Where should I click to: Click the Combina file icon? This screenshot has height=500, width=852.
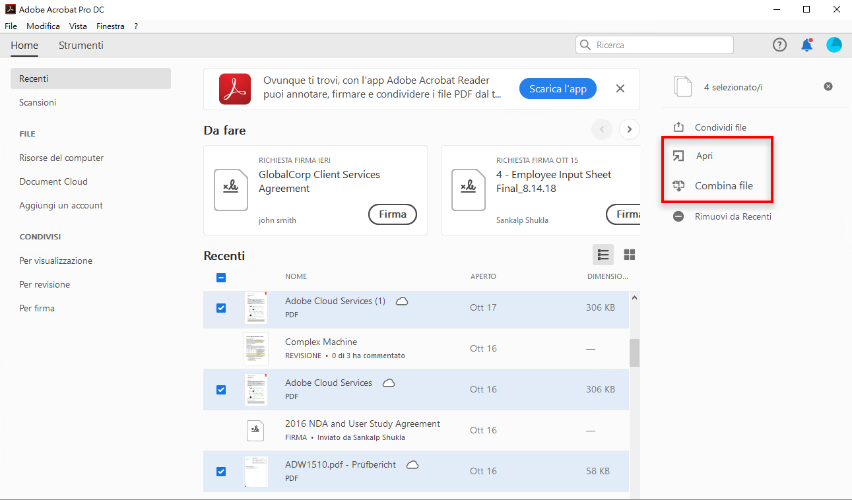pyautogui.click(x=678, y=186)
